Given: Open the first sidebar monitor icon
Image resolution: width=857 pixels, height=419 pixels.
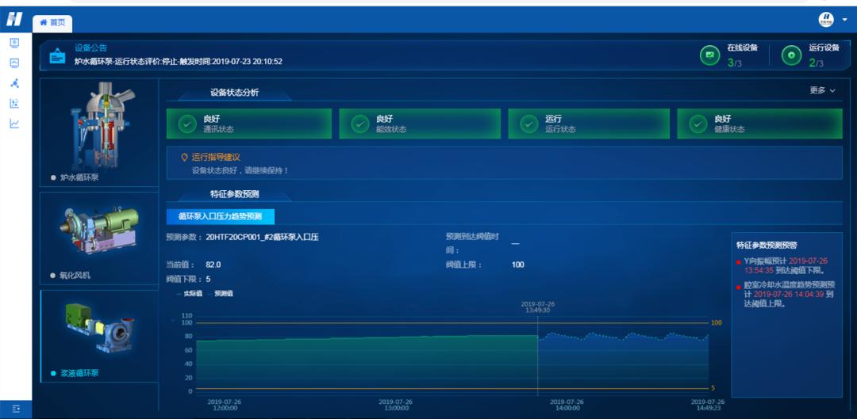Looking at the screenshot, I should click(x=15, y=43).
